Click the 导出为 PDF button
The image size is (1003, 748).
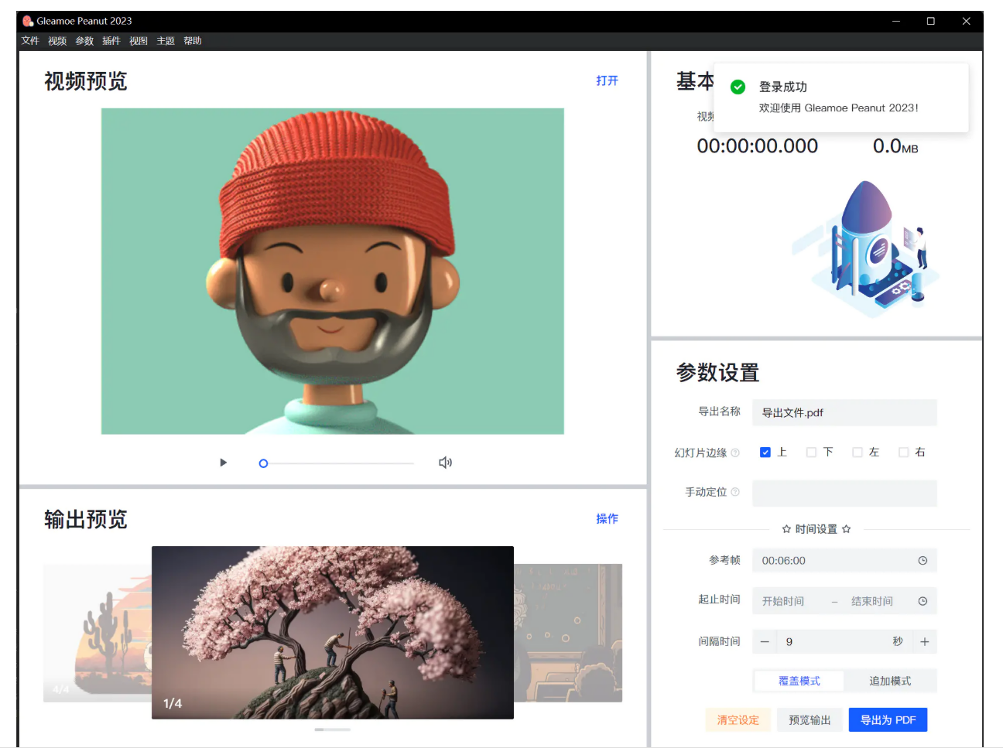pos(888,720)
